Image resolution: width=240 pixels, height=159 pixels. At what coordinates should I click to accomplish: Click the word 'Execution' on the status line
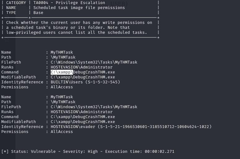(115, 152)
